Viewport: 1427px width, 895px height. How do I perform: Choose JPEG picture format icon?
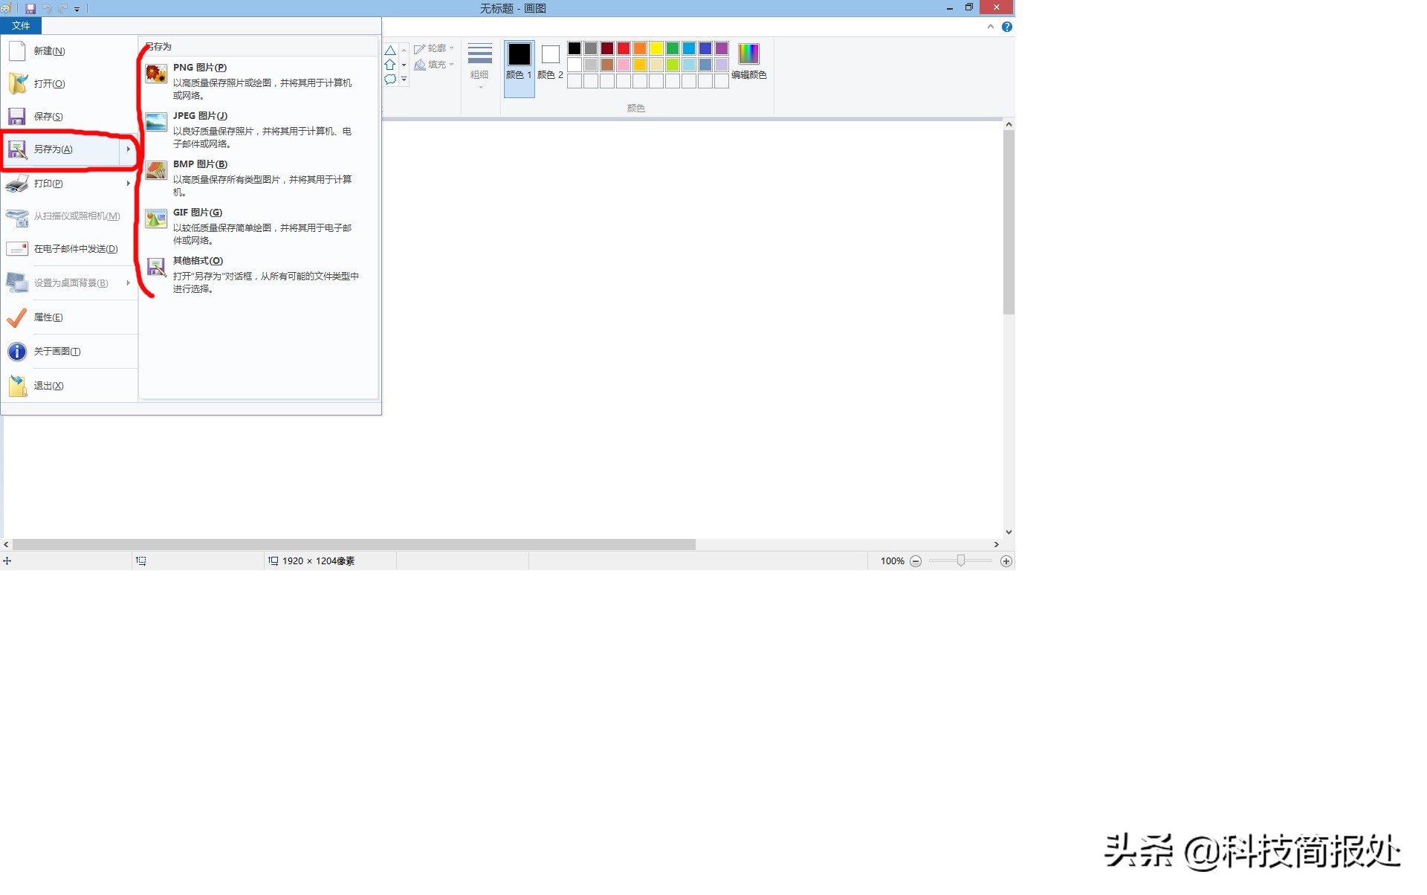pyautogui.click(x=156, y=122)
